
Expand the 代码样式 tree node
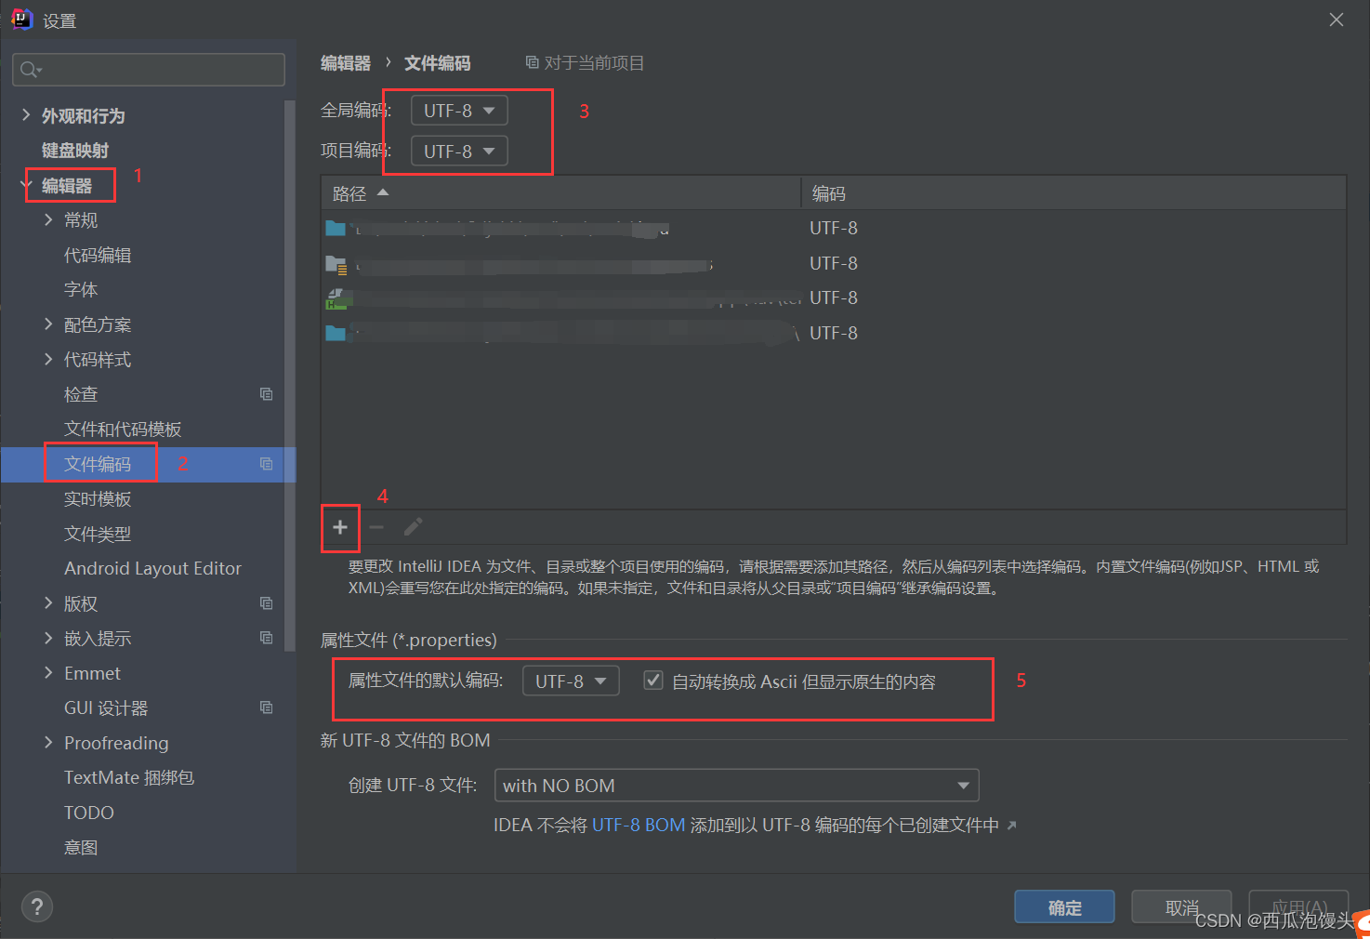pos(48,359)
